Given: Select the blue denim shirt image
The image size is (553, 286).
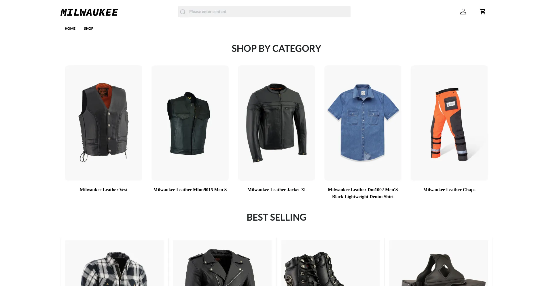Looking at the screenshot, I should coord(363,123).
